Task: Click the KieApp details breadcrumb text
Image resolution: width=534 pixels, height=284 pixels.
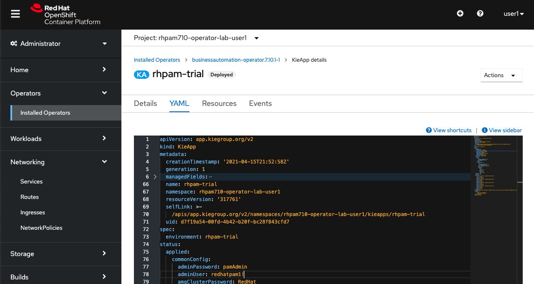Action: pos(309,60)
